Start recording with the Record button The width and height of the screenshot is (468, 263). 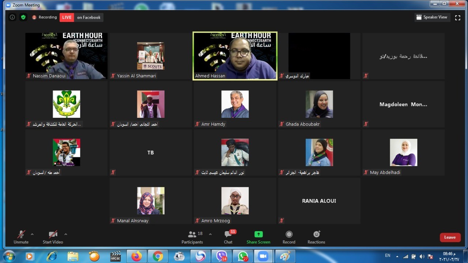point(289,237)
